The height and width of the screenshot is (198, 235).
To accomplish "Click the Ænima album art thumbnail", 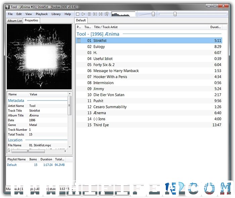I will pyautogui.click(x=39, y=56).
